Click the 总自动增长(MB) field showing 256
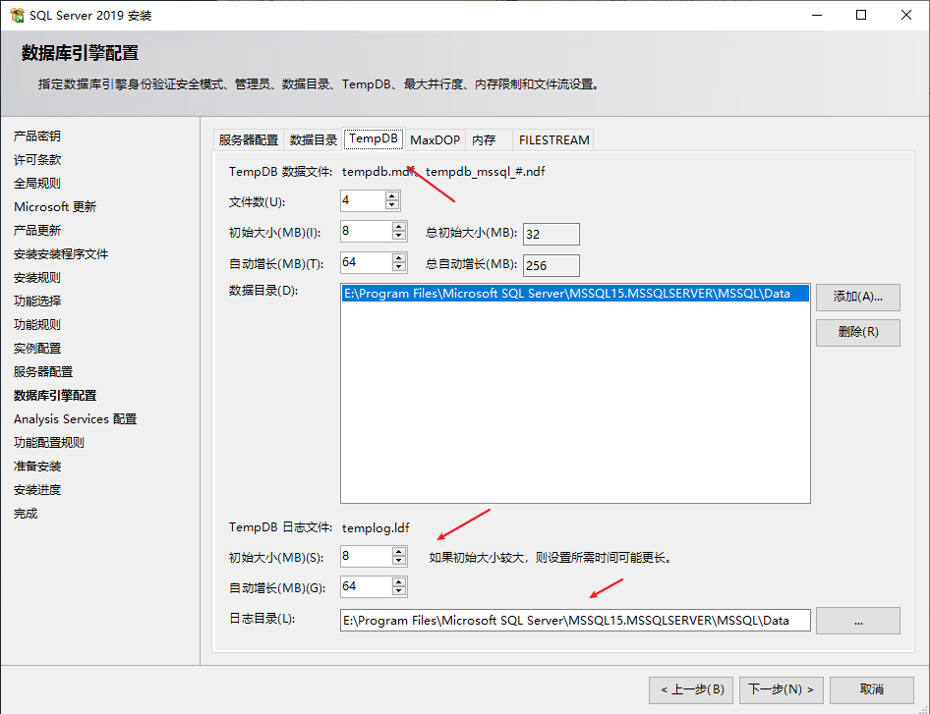The width and height of the screenshot is (930, 714). (x=551, y=265)
